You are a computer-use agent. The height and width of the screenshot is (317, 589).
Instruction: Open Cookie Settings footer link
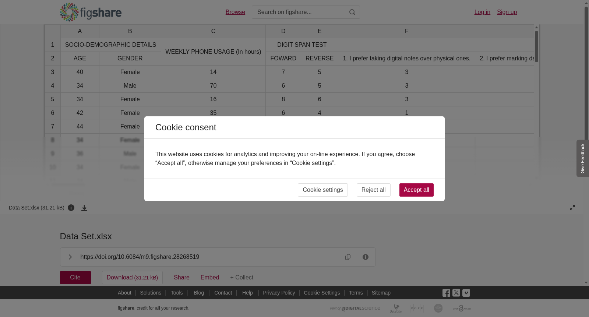coord(322,293)
